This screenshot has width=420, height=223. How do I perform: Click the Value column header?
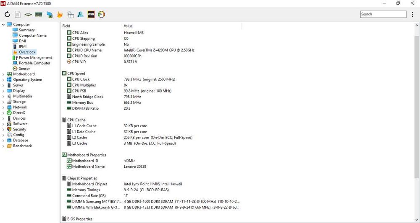click(182, 26)
